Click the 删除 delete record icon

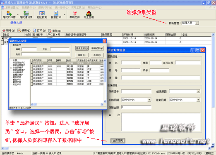tap(50, 31)
